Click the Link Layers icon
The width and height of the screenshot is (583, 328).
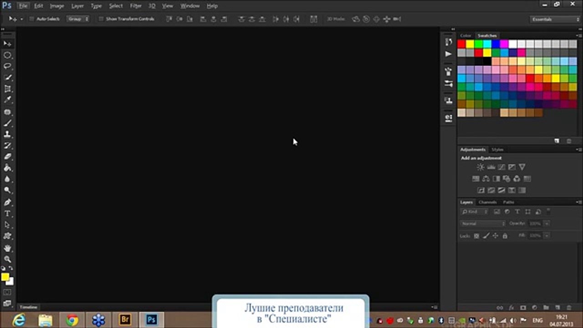500,308
